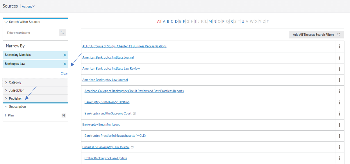Expand the Publisher filter section
This screenshot has height=164, width=350.
pyautogui.click(x=35, y=99)
